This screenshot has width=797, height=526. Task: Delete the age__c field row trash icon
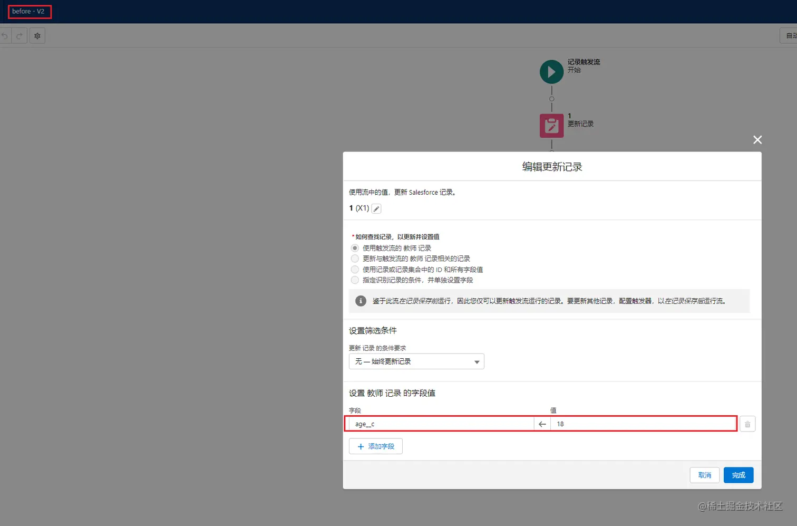click(x=747, y=424)
